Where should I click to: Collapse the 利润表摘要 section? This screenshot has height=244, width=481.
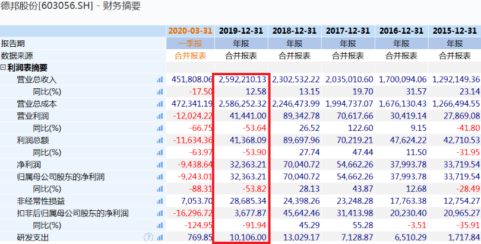tap(4, 68)
